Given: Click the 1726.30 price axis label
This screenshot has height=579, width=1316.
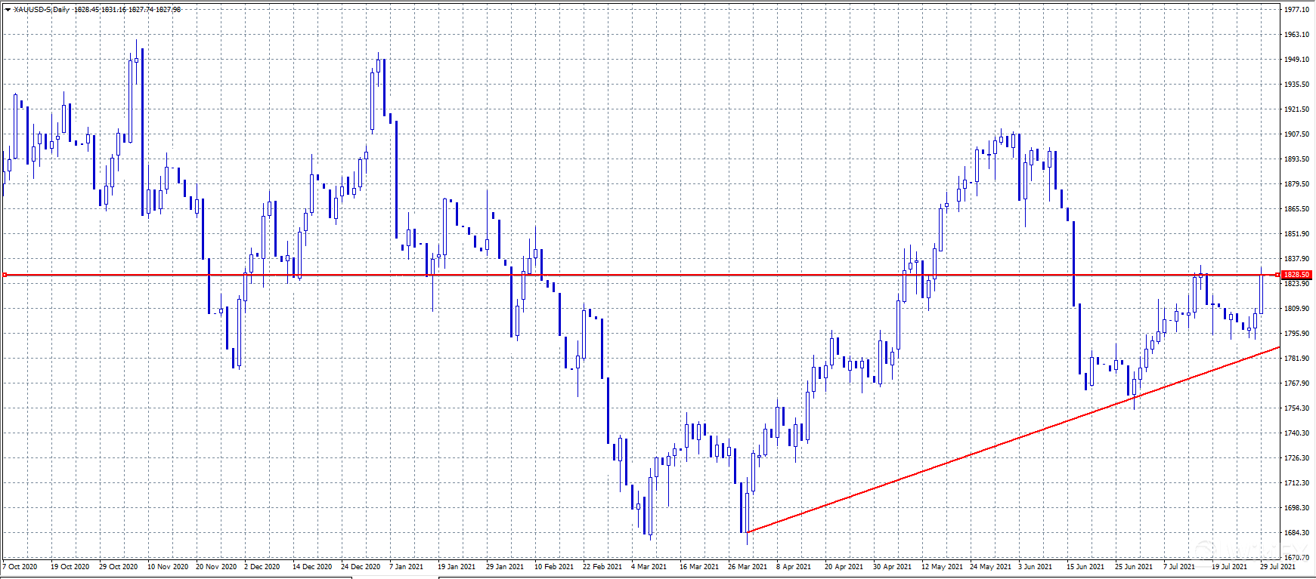Looking at the screenshot, I should coord(1297,458).
